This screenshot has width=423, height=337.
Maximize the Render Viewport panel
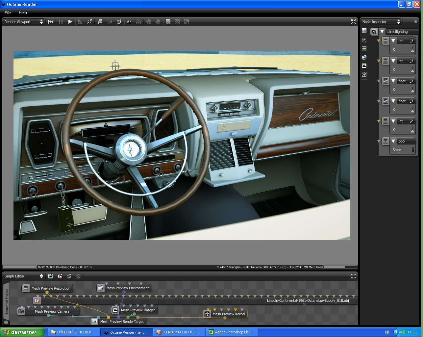point(354,22)
